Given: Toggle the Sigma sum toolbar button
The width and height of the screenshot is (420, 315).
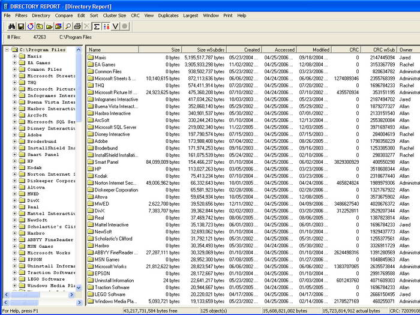Looking at the screenshot, I should 97,26.
